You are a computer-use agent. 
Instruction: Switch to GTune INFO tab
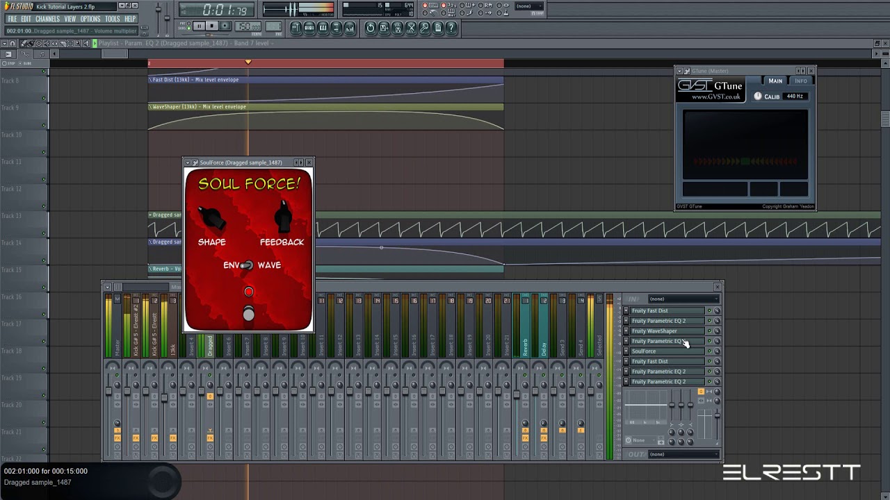[800, 81]
